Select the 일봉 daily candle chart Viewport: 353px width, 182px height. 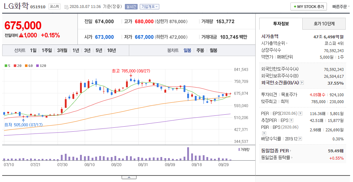(x=187, y=50)
